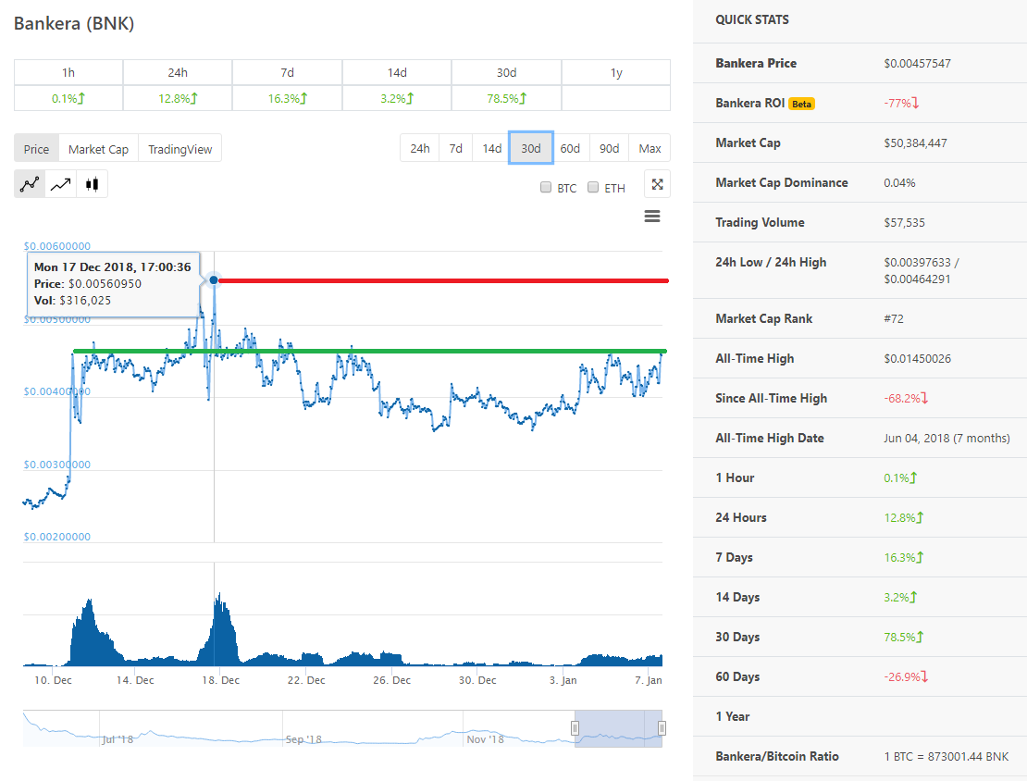
Task: Click the QUICK STATS heading
Action: tap(752, 19)
